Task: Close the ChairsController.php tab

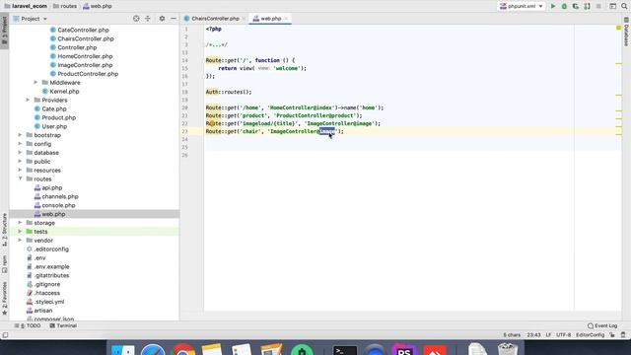Action: click(x=244, y=19)
